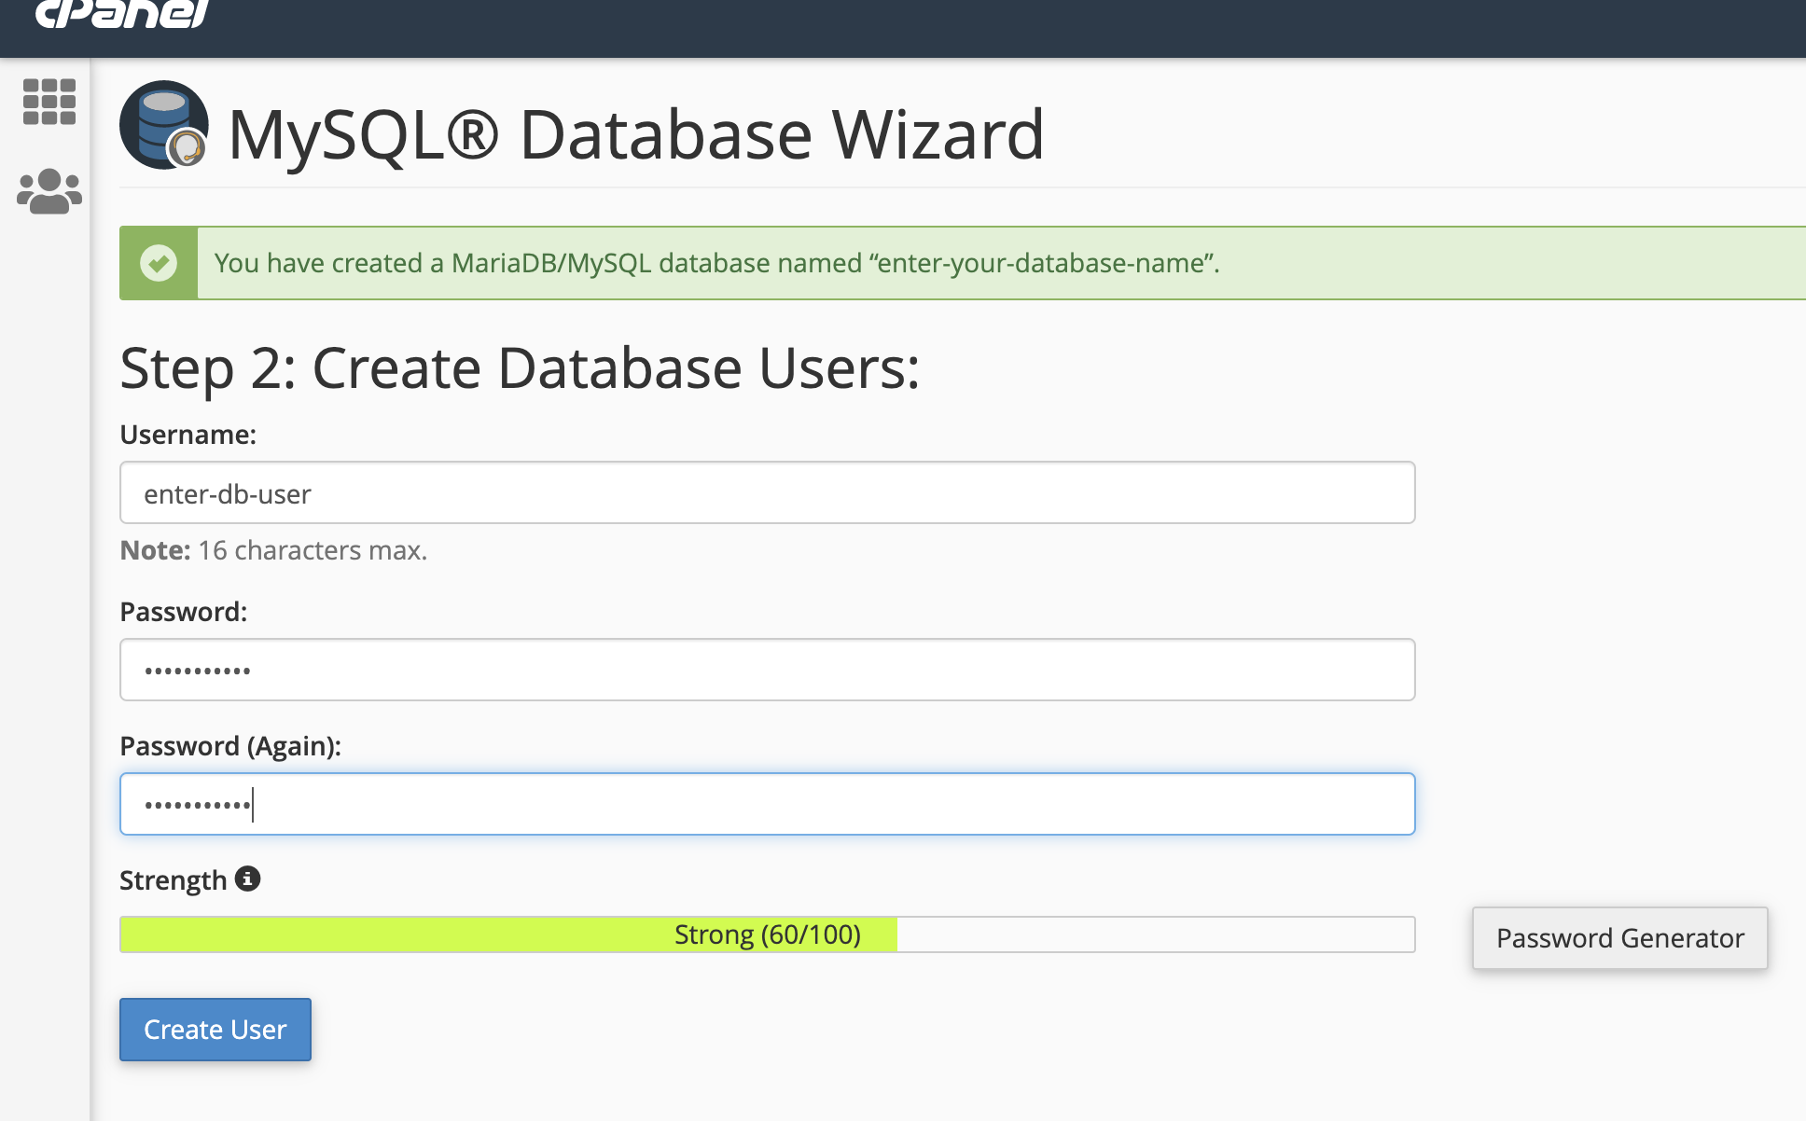Focus the Username input field
The width and height of the screenshot is (1806, 1121).
click(767, 492)
